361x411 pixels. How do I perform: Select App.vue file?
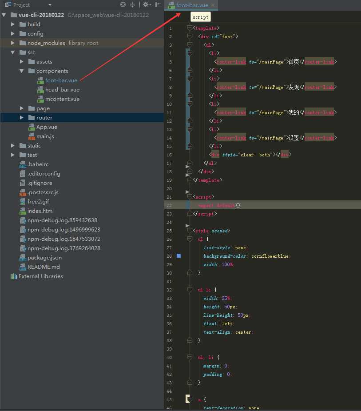point(47,127)
